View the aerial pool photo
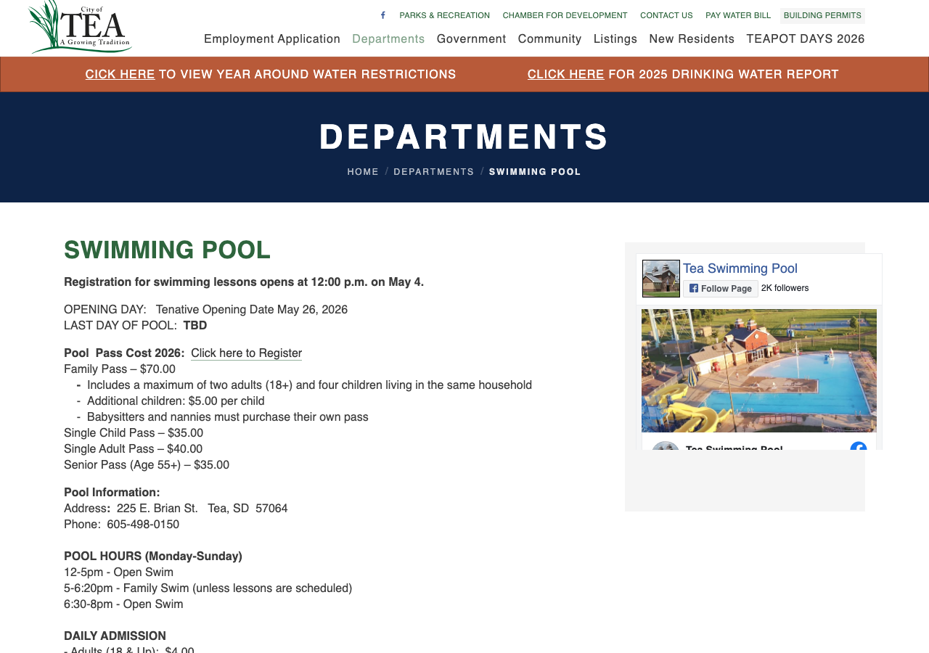The height and width of the screenshot is (653, 929). click(x=759, y=371)
